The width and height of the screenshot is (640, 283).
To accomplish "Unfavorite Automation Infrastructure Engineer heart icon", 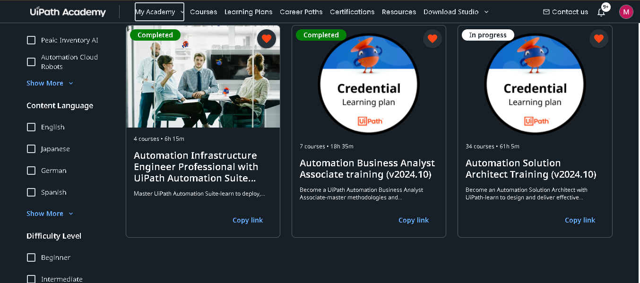I will (267, 39).
